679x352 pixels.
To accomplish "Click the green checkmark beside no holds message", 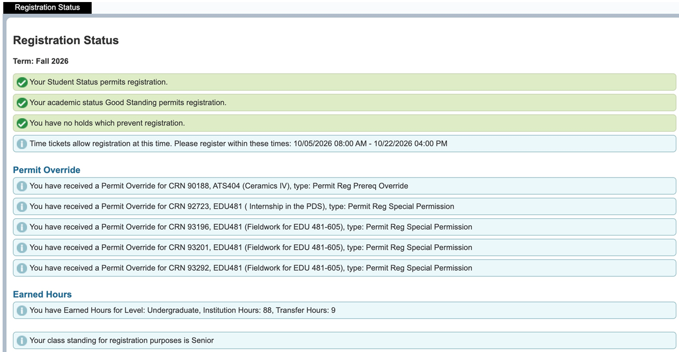I will (x=22, y=123).
